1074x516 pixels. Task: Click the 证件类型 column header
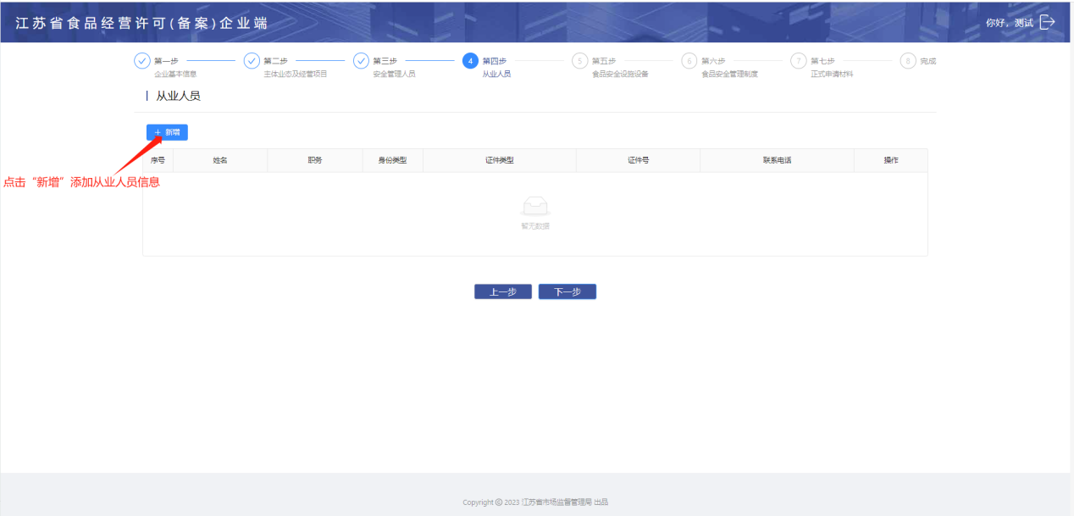point(500,160)
